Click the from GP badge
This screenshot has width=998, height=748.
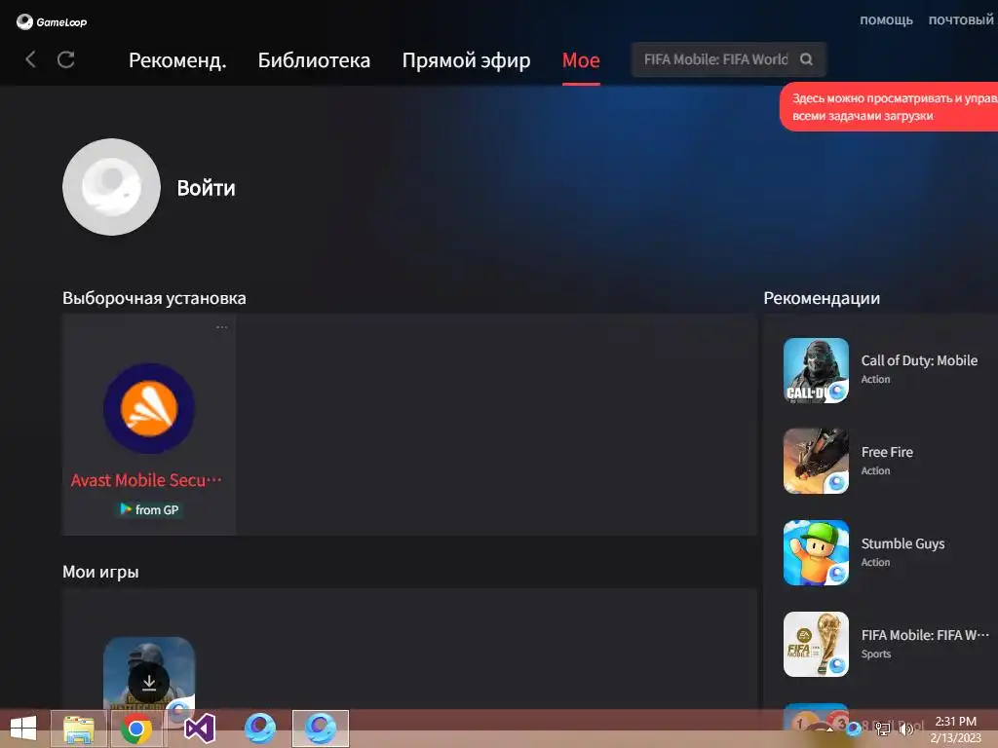(149, 509)
